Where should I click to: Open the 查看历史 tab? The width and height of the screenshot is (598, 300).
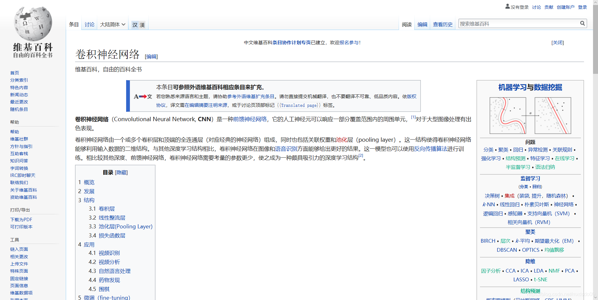tap(443, 24)
